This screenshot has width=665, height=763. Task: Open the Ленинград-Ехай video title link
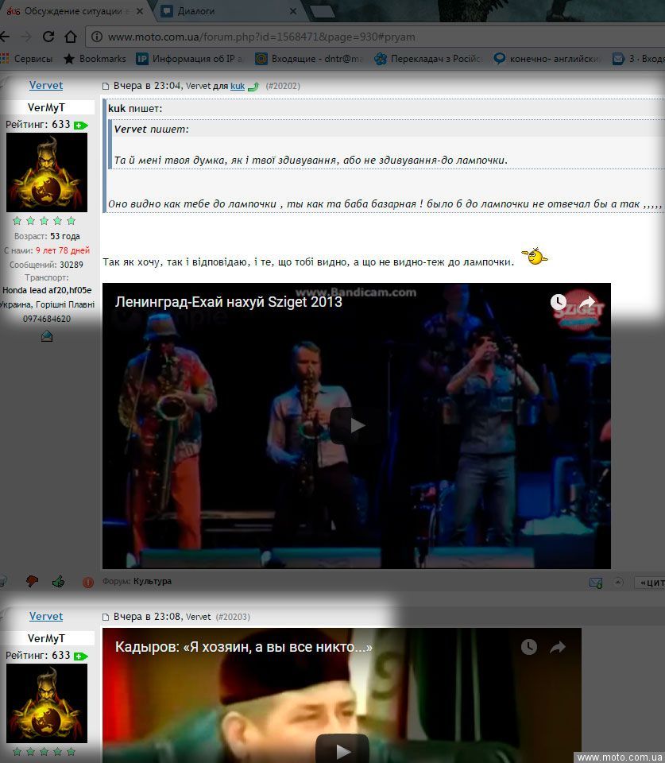point(229,302)
